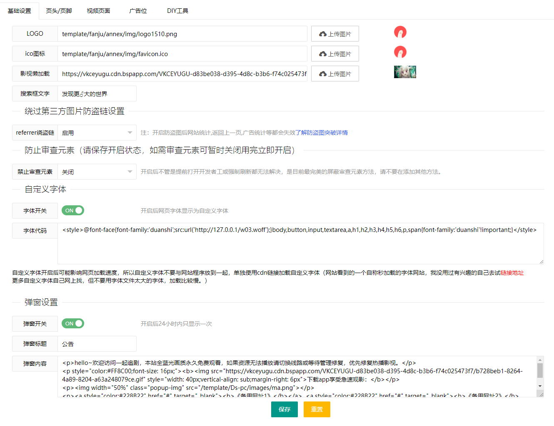The width and height of the screenshot is (554, 426).
Task: Click upload image button for ico图标 row
Action: tap(335, 54)
